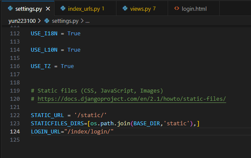
Task: Click the LOGIN_URL variable name
Action: 46,132
